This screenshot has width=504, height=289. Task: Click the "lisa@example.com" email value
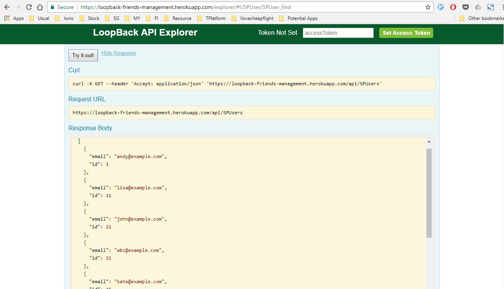click(x=139, y=188)
